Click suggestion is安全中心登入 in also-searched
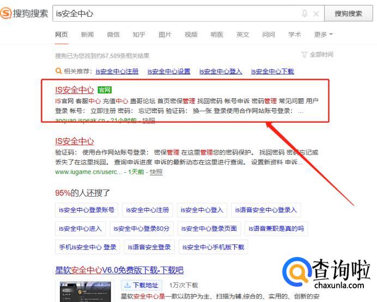Screen dimensions: 377x302 [x=202, y=210]
